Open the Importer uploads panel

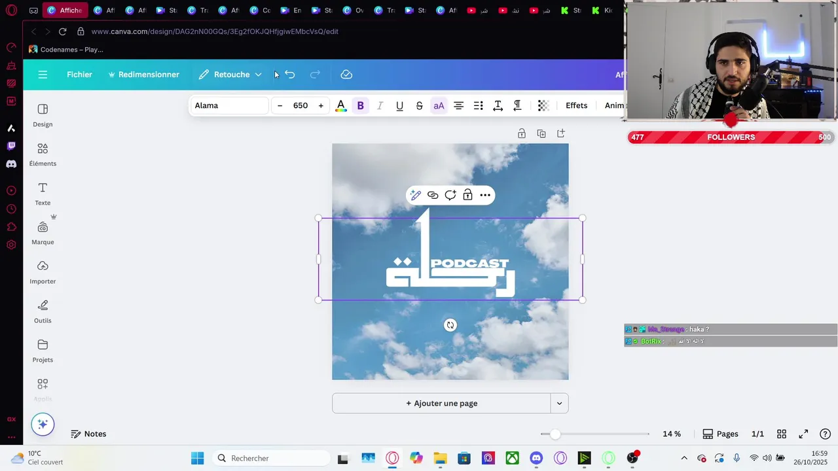pyautogui.click(x=43, y=272)
